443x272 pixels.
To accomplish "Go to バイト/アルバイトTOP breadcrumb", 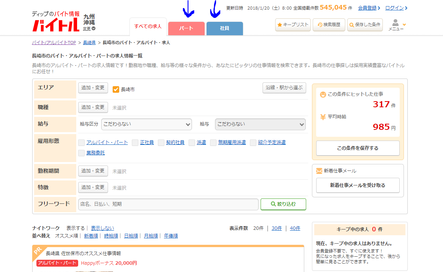I will pos(54,43).
